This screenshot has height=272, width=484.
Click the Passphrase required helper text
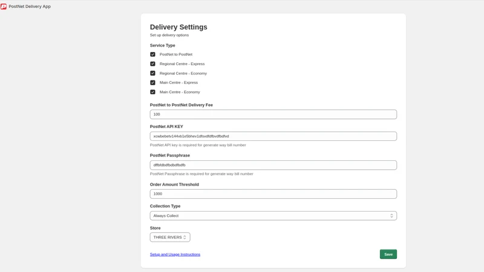201,174
